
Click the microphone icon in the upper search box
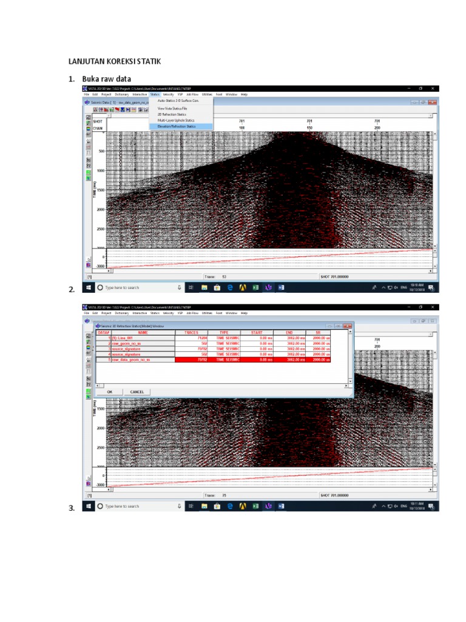pyautogui.click(x=179, y=288)
